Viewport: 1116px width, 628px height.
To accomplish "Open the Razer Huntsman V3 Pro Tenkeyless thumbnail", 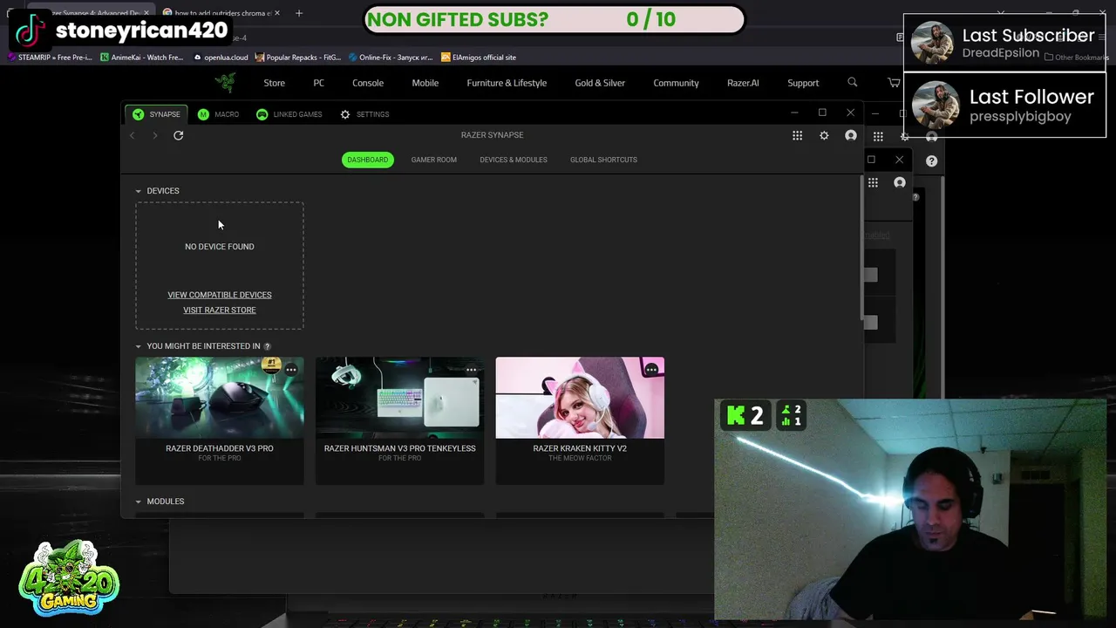I will (399, 398).
